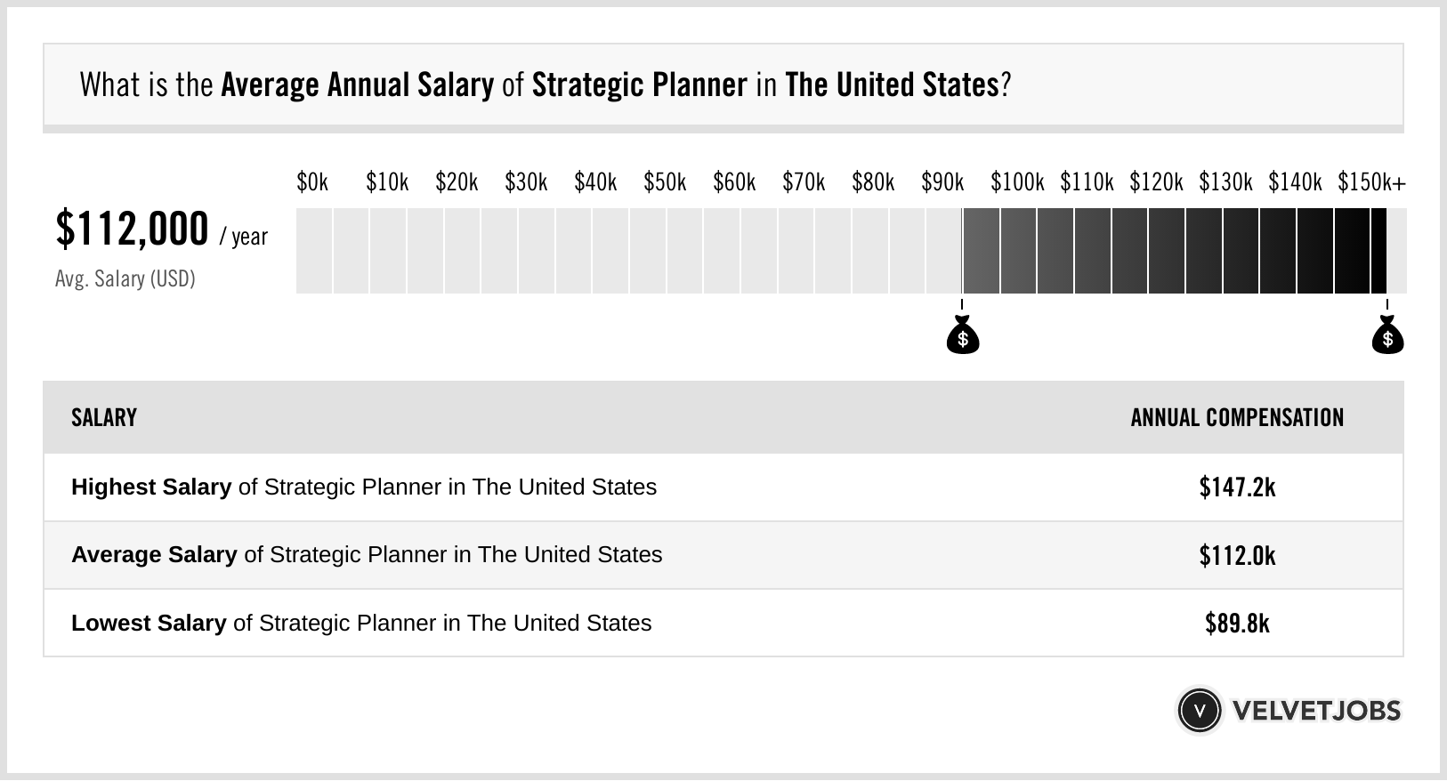Click the $50k scale label

pos(665,182)
